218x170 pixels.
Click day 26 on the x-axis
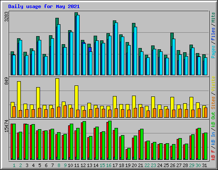point(172,165)
